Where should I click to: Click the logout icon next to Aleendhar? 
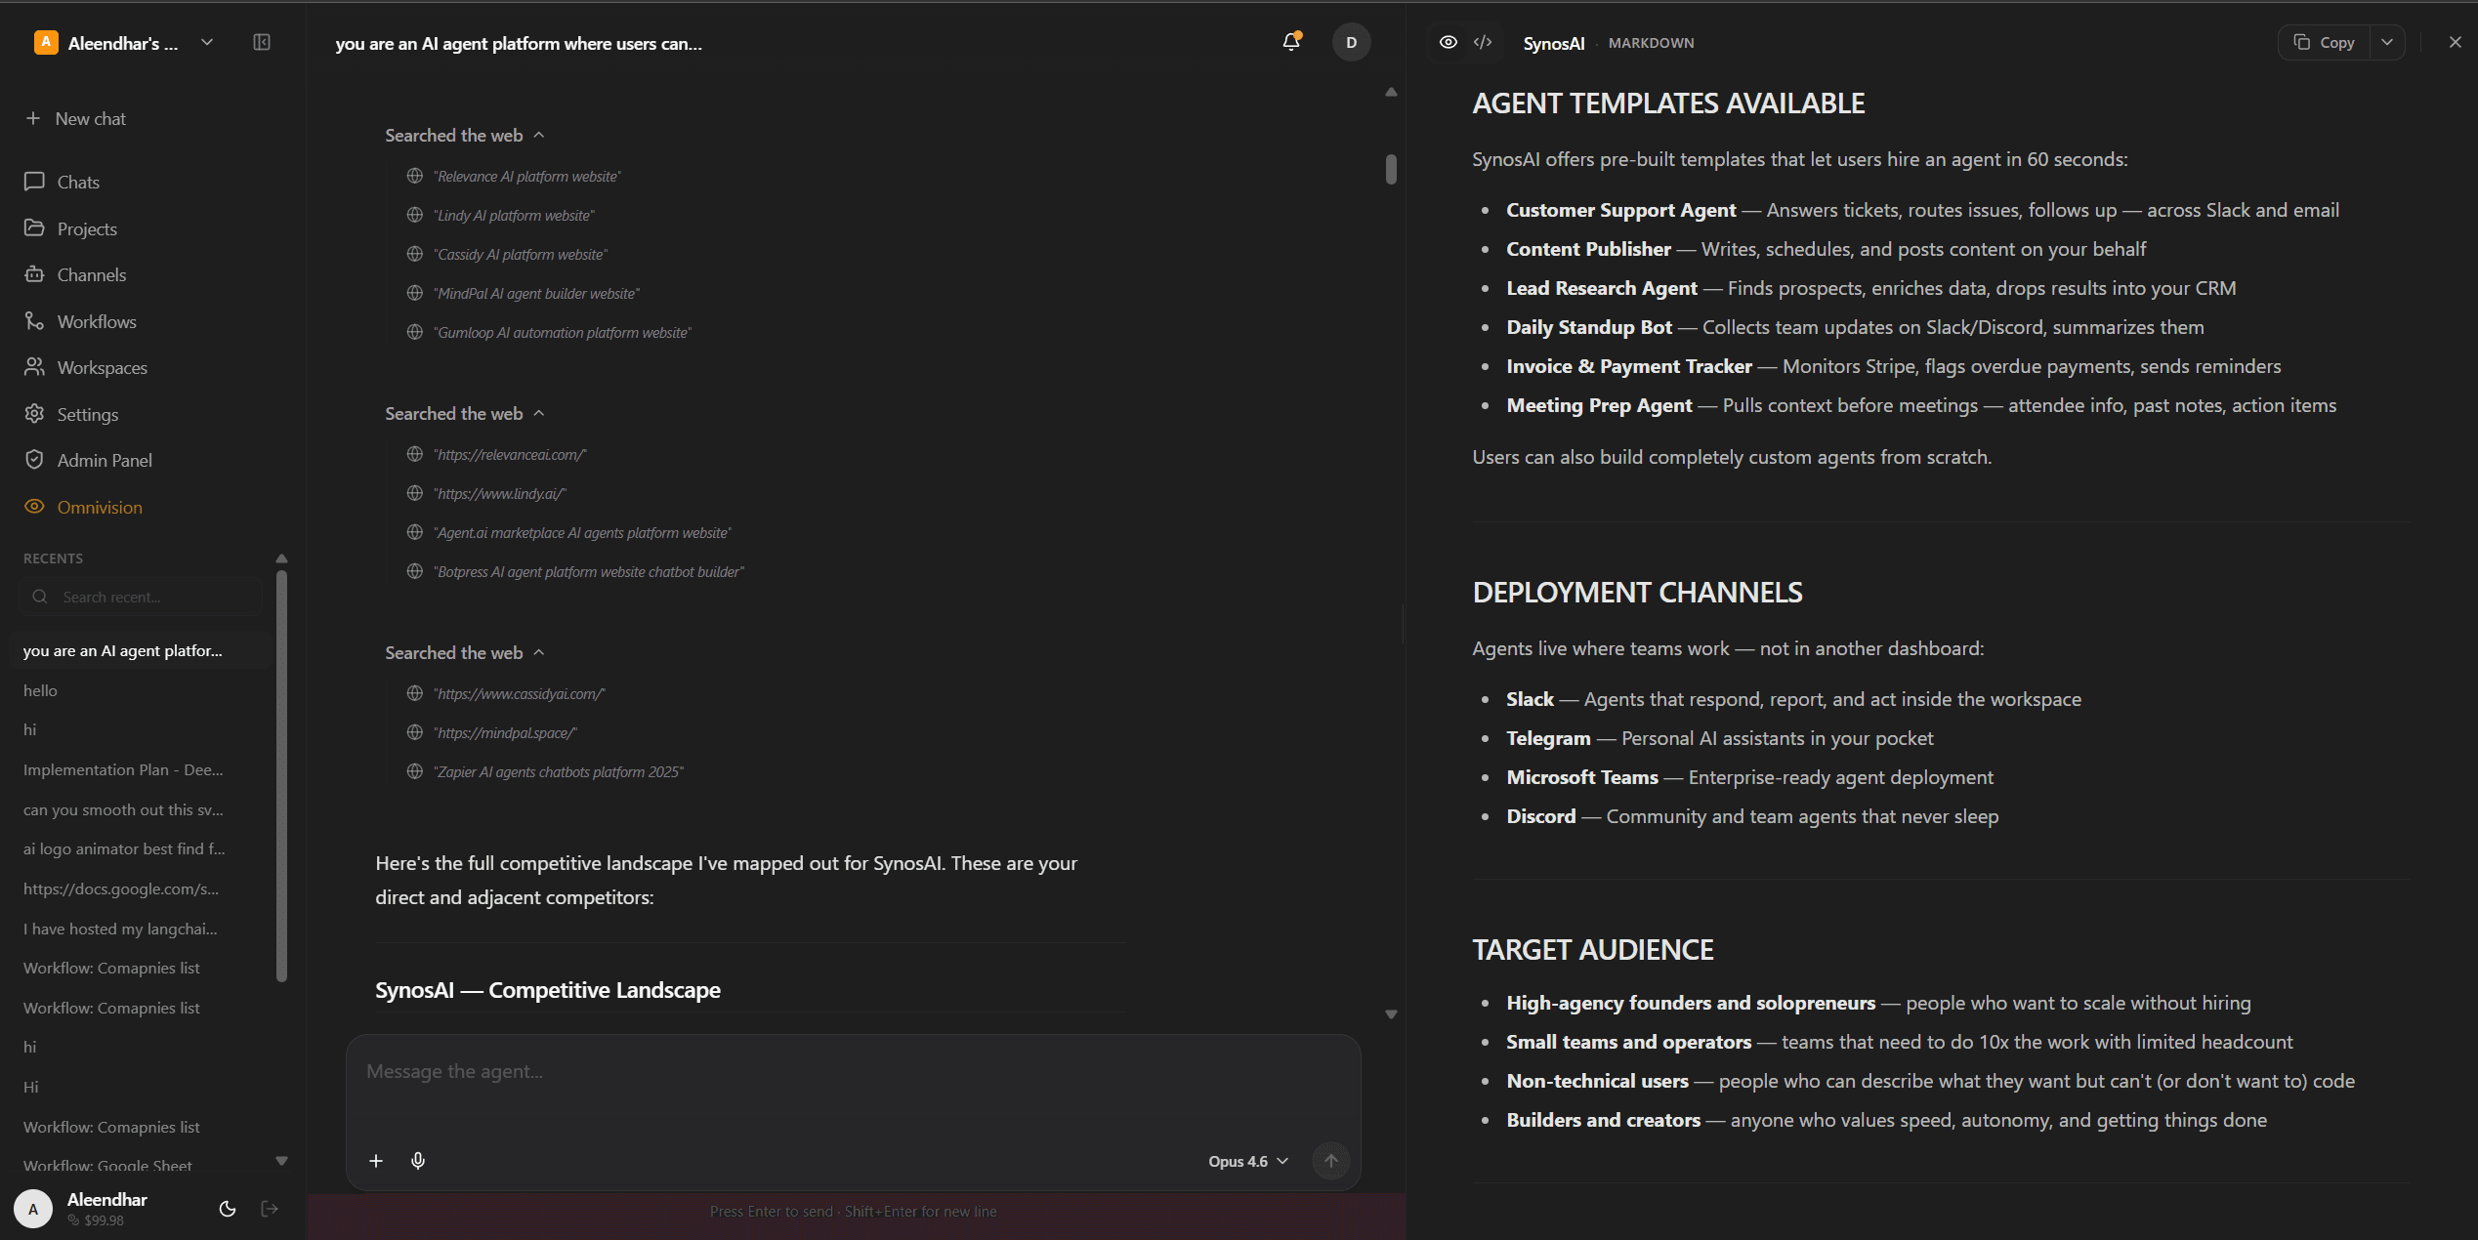271,1209
